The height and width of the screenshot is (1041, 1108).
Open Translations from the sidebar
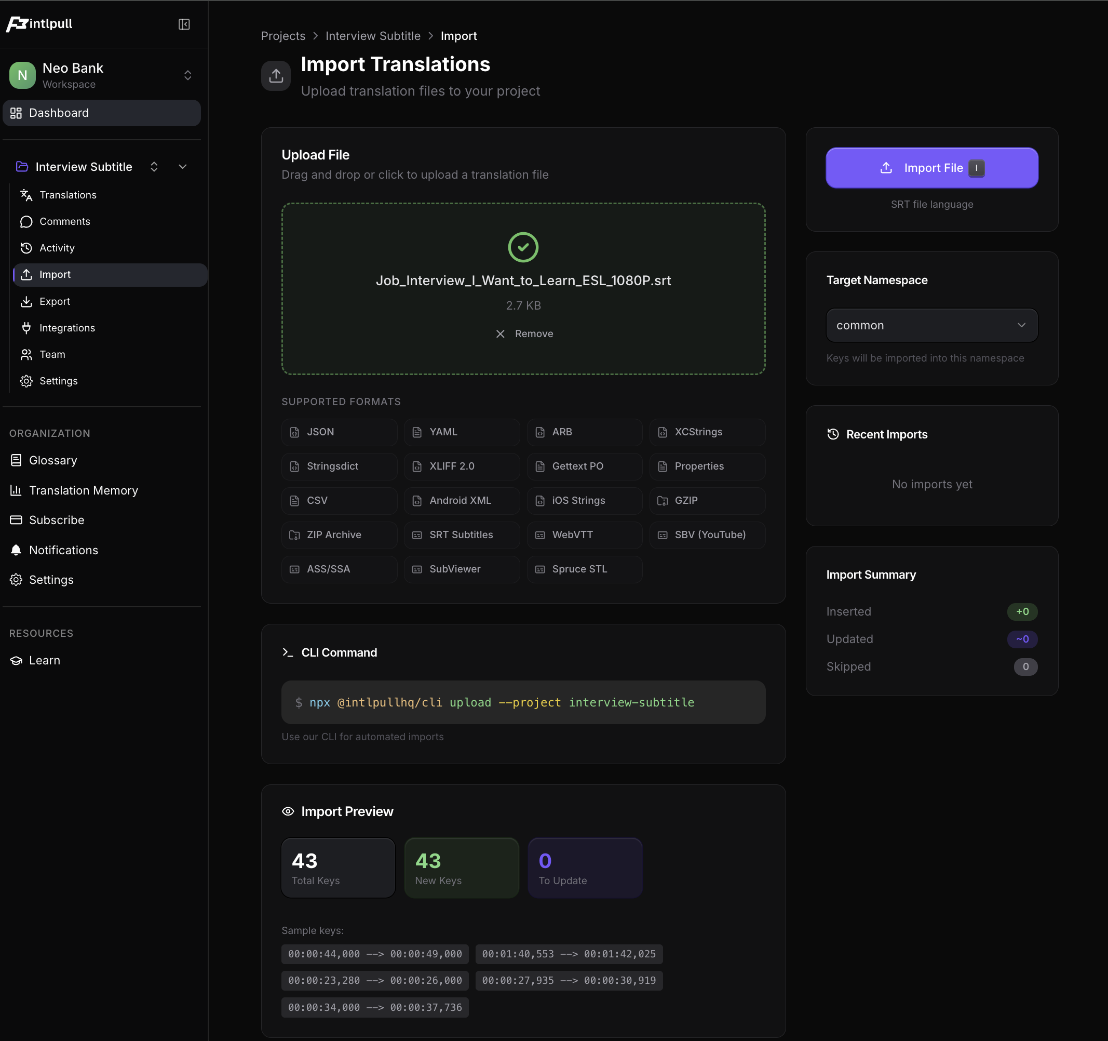point(67,195)
